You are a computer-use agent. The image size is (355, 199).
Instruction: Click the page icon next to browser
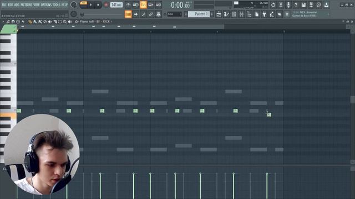(257, 14)
